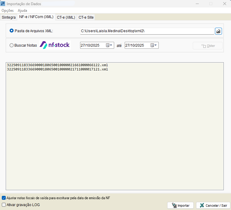Open the Opções menu
The height and width of the screenshot is (210, 231).
pos(8,11)
